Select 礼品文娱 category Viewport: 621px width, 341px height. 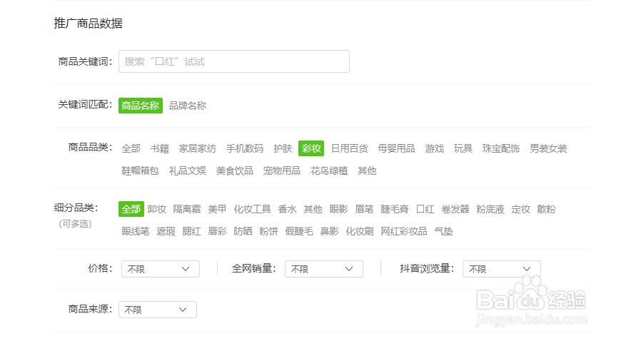(x=188, y=170)
